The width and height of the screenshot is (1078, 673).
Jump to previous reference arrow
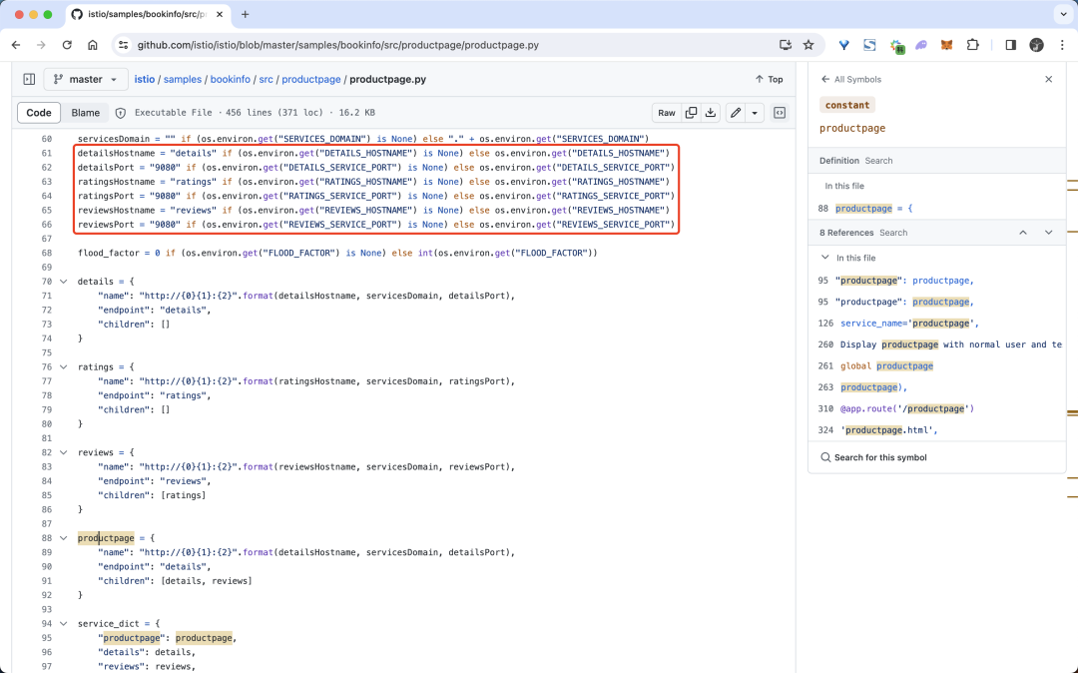[1023, 233]
